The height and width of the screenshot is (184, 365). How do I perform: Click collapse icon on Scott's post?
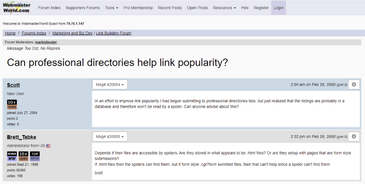354,84
